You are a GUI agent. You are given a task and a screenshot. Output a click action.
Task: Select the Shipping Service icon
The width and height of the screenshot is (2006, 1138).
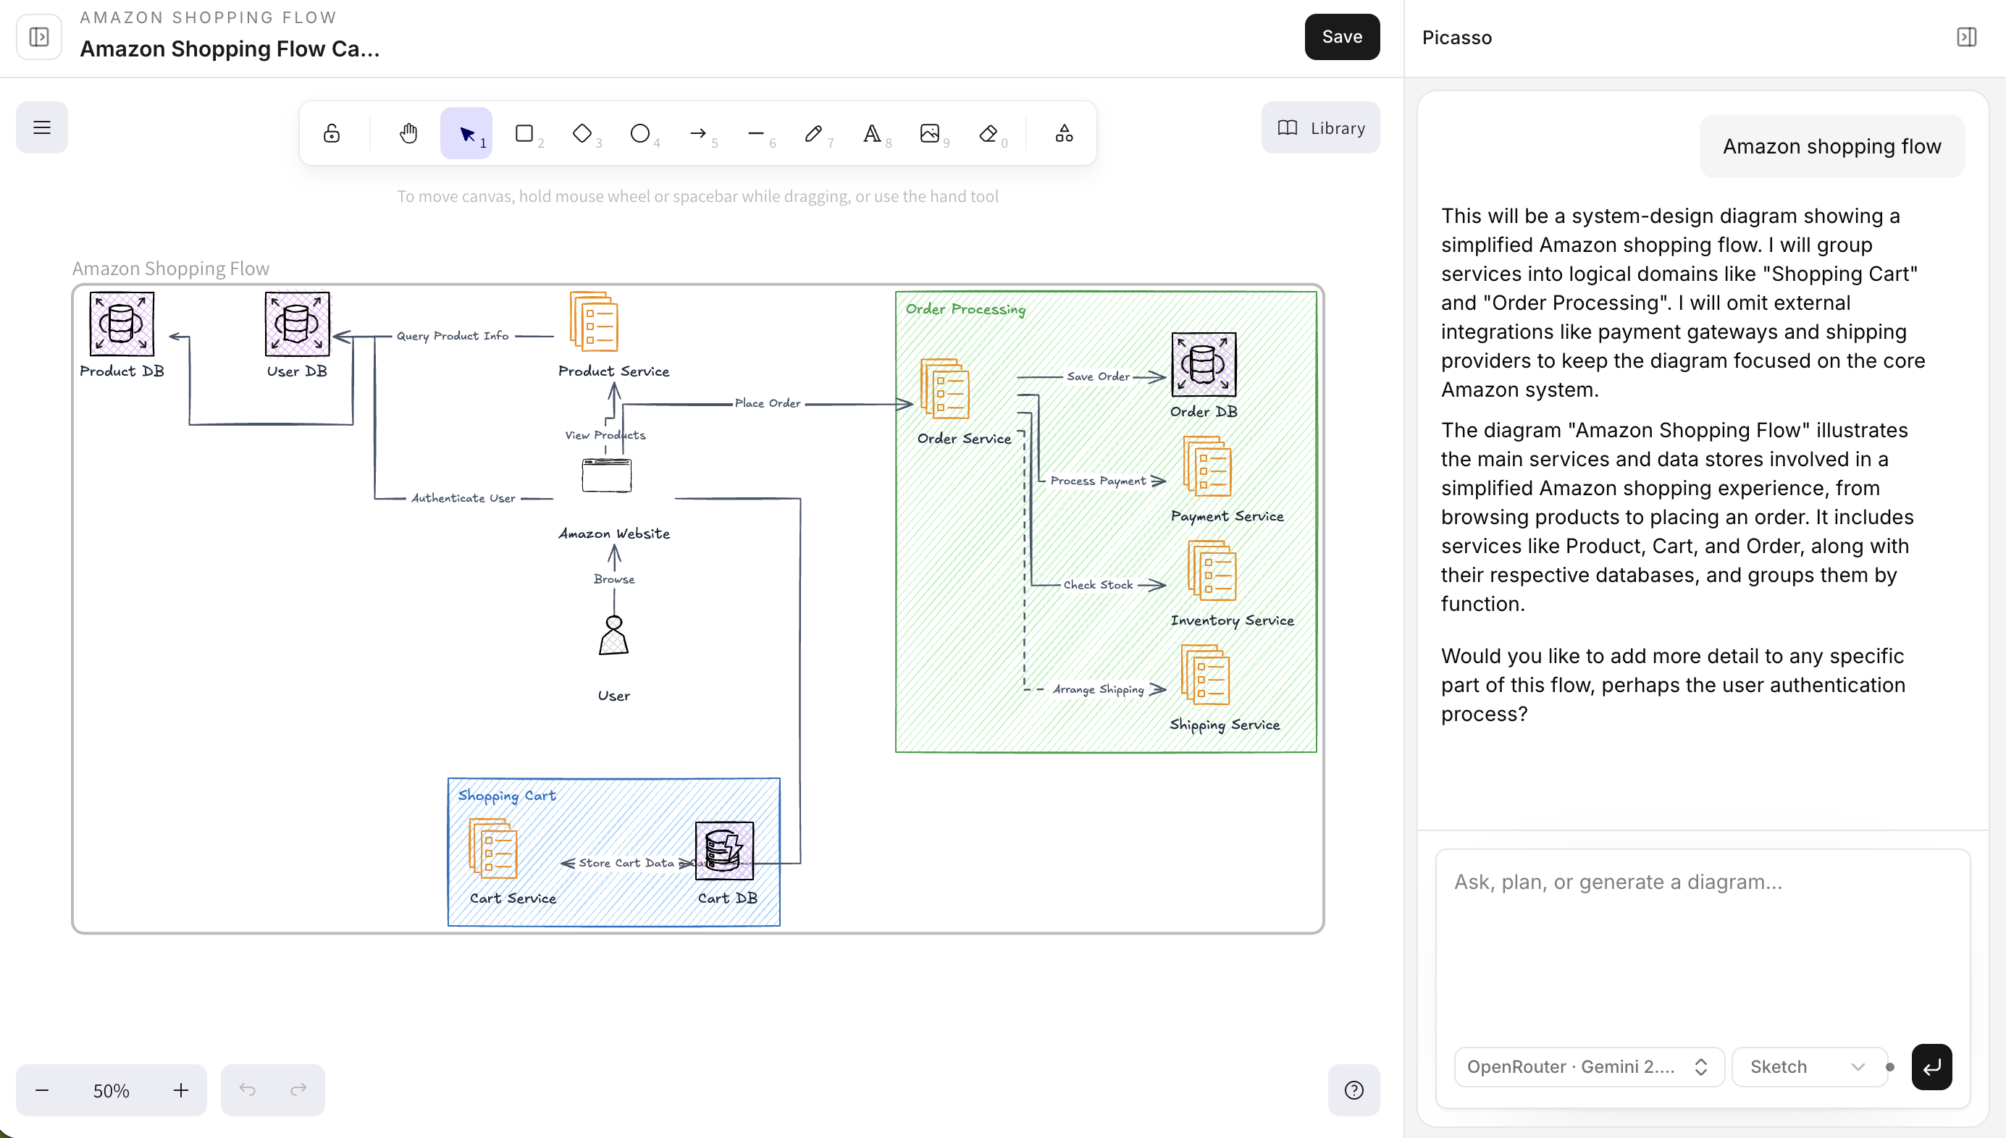[1206, 675]
